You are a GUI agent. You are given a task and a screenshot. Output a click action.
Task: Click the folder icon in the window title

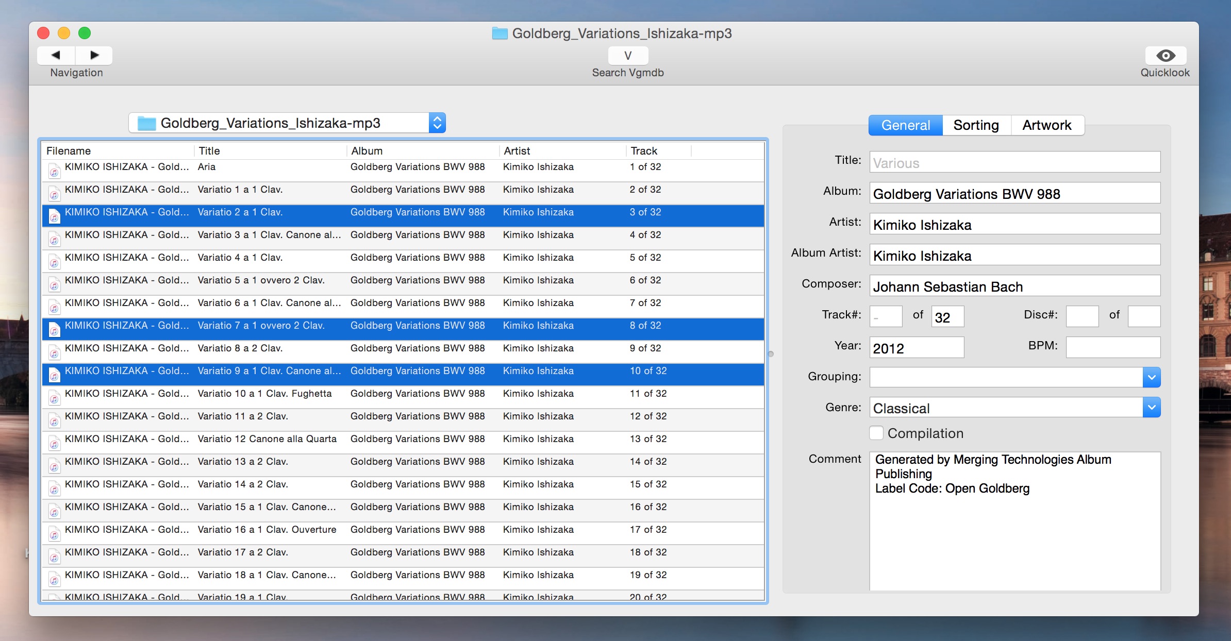click(500, 33)
